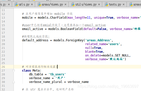Click 'blank' parameter at line 22
The height and width of the screenshot is (91, 141).
pos(90,52)
